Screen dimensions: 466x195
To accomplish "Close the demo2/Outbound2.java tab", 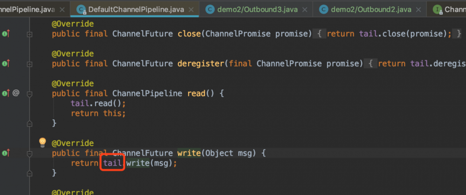I will click(417, 9).
